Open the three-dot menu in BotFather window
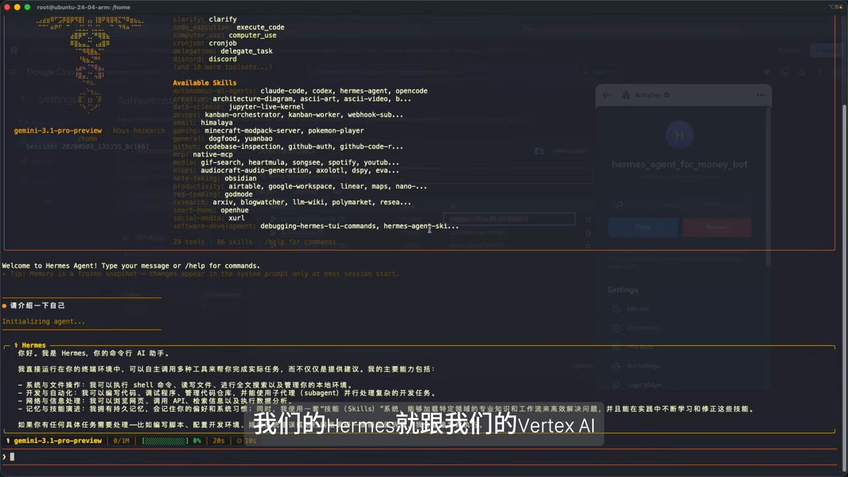Screen dimensions: 848x477 pos(760,95)
